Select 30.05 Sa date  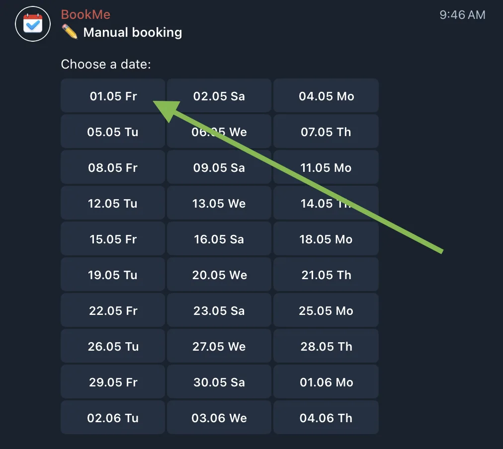pos(219,381)
